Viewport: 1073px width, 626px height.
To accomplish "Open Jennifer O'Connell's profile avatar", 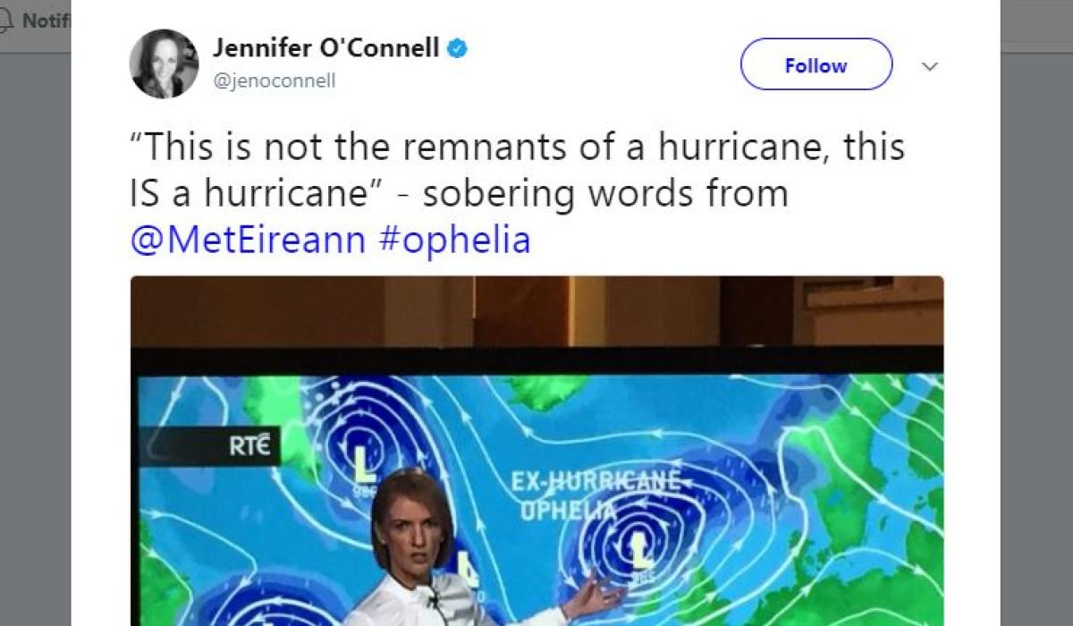I will click(x=164, y=63).
